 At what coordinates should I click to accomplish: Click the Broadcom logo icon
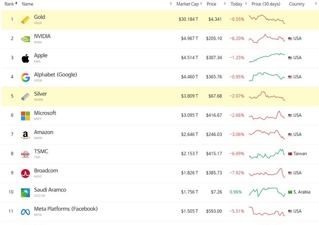(x=25, y=174)
